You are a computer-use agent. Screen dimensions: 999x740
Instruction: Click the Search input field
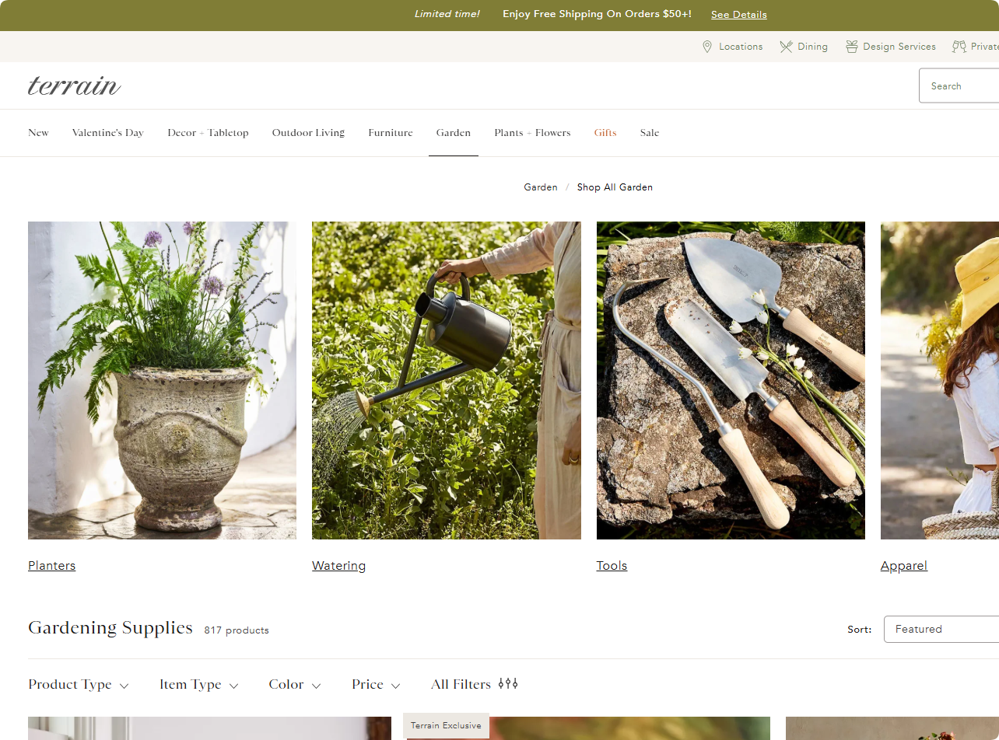point(961,86)
